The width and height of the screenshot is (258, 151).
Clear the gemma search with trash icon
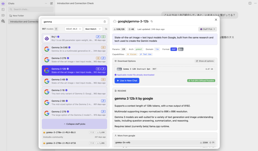click(x=105, y=22)
